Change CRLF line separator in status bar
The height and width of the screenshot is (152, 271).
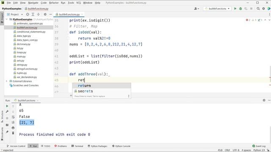(x=227, y=150)
